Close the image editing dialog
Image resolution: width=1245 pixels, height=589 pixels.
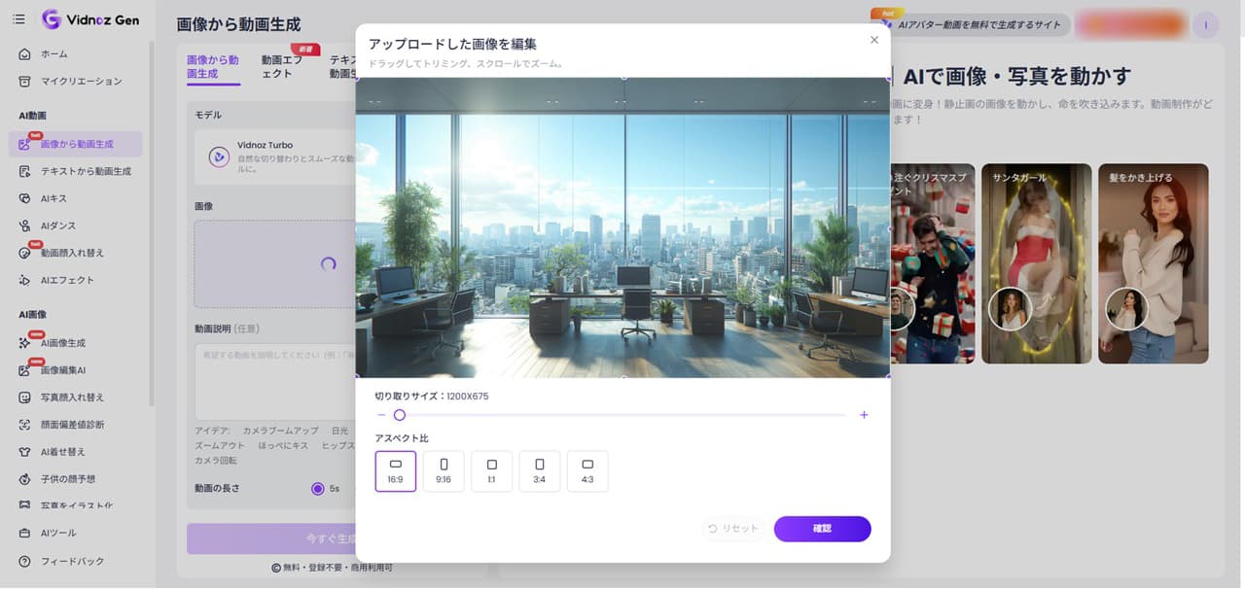pyautogui.click(x=873, y=39)
